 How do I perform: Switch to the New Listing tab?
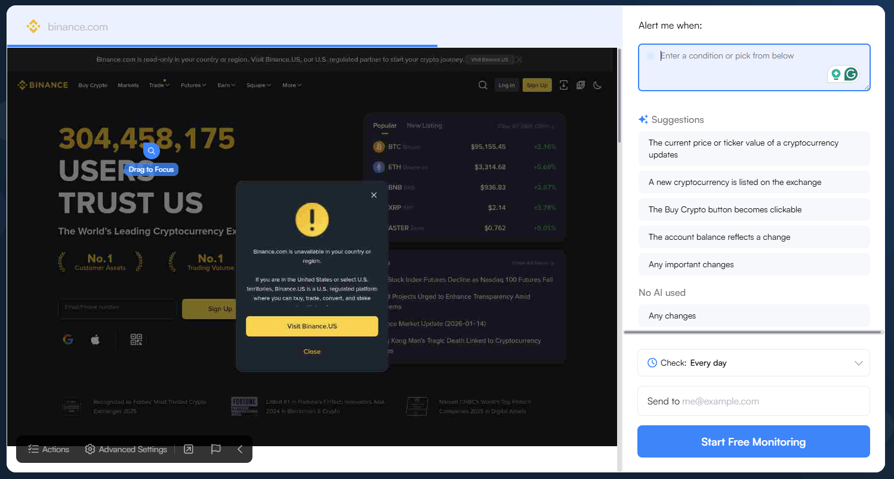click(x=424, y=125)
